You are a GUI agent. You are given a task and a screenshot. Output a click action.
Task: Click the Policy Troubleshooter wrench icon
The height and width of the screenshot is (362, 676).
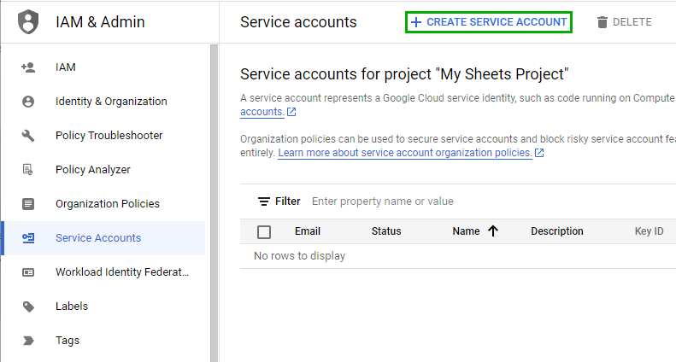click(x=28, y=135)
